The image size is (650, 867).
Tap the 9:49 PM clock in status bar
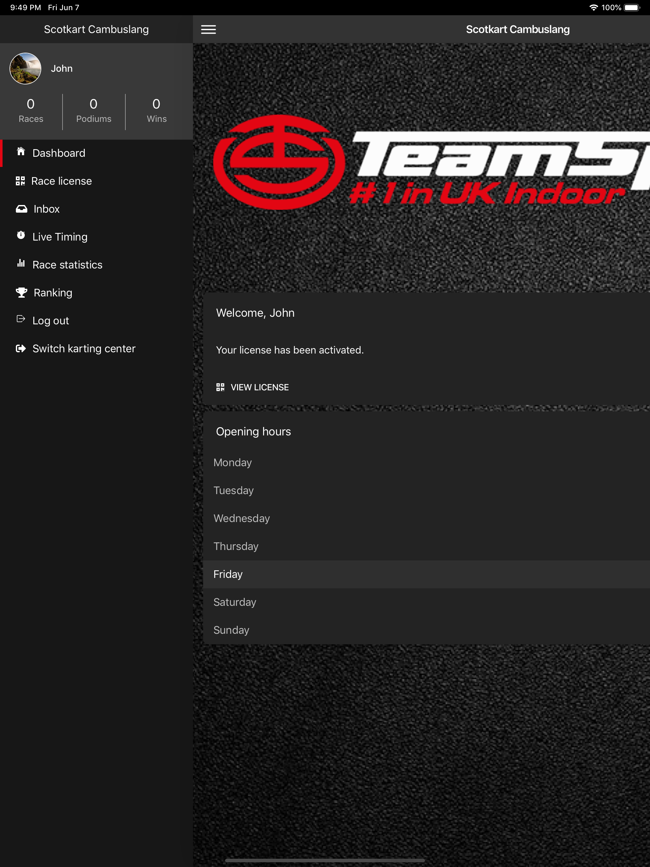click(x=25, y=7)
